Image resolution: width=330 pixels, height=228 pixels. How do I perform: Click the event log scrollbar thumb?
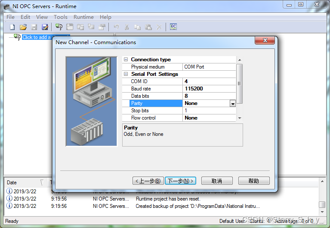point(322,204)
